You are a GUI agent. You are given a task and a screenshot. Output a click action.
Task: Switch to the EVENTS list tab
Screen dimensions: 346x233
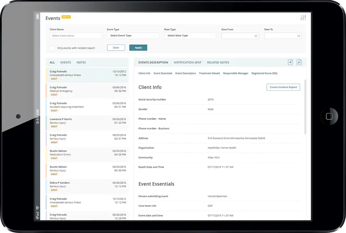pyautogui.click(x=66, y=63)
